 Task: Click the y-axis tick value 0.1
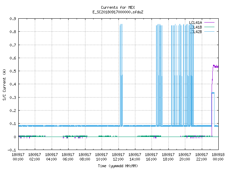(13, 124)
